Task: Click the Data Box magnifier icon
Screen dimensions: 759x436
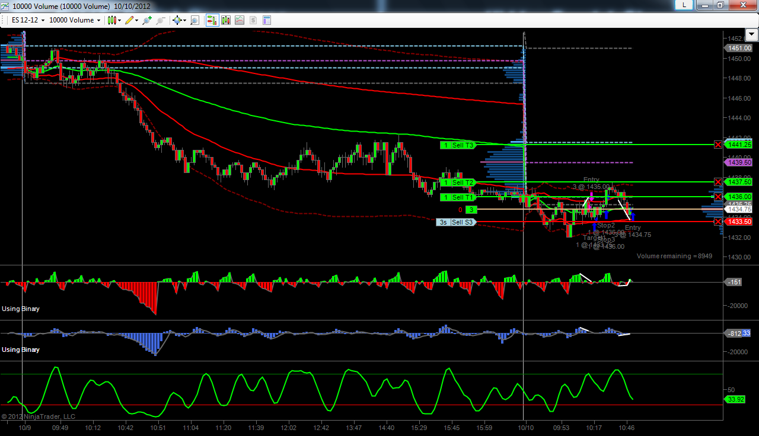Action: click(194, 20)
